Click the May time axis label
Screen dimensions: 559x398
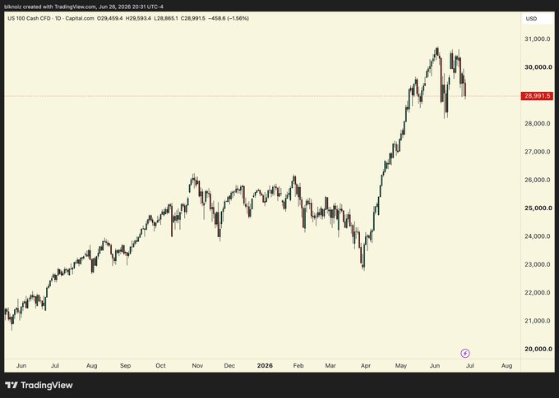(x=400, y=366)
